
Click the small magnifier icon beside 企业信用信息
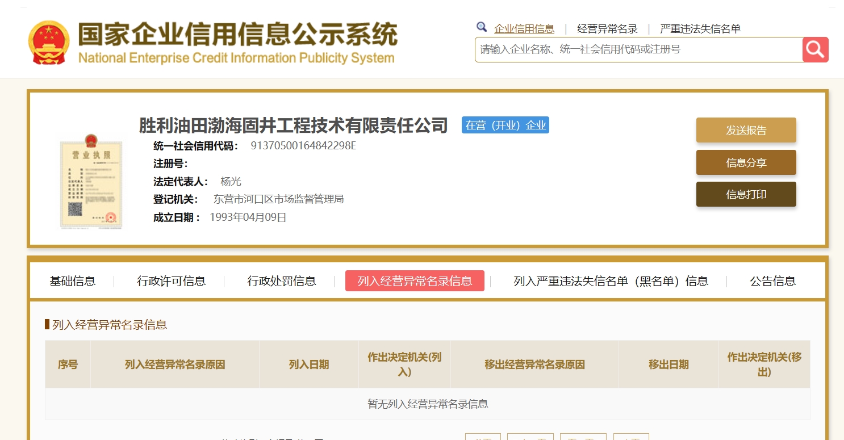[482, 27]
